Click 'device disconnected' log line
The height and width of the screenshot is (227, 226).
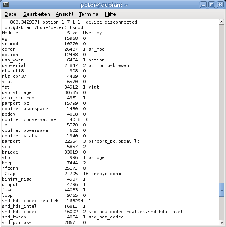[x=111, y=22]
